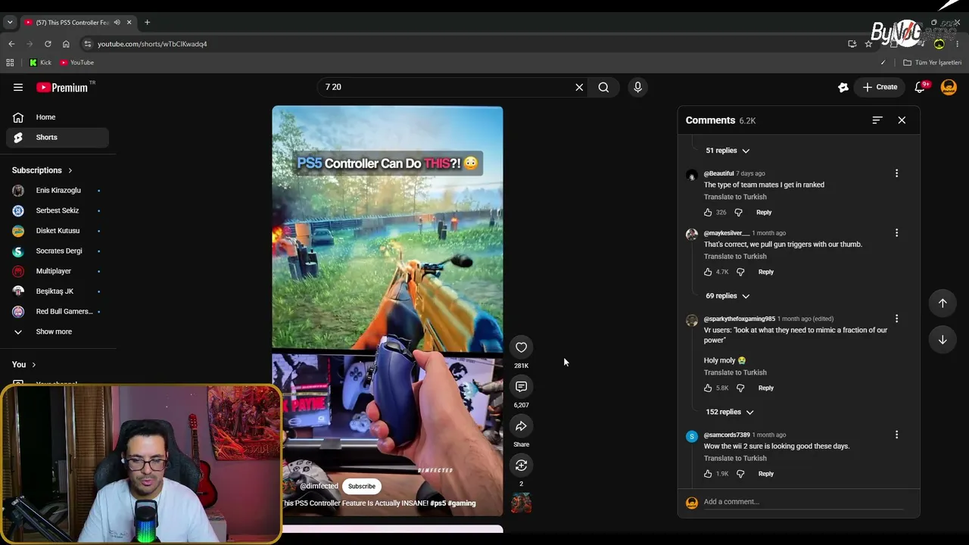Subscribe to @dimfected
Image resolution: width=969 pixels, height=545 pixels.
(x=362, y=487)
